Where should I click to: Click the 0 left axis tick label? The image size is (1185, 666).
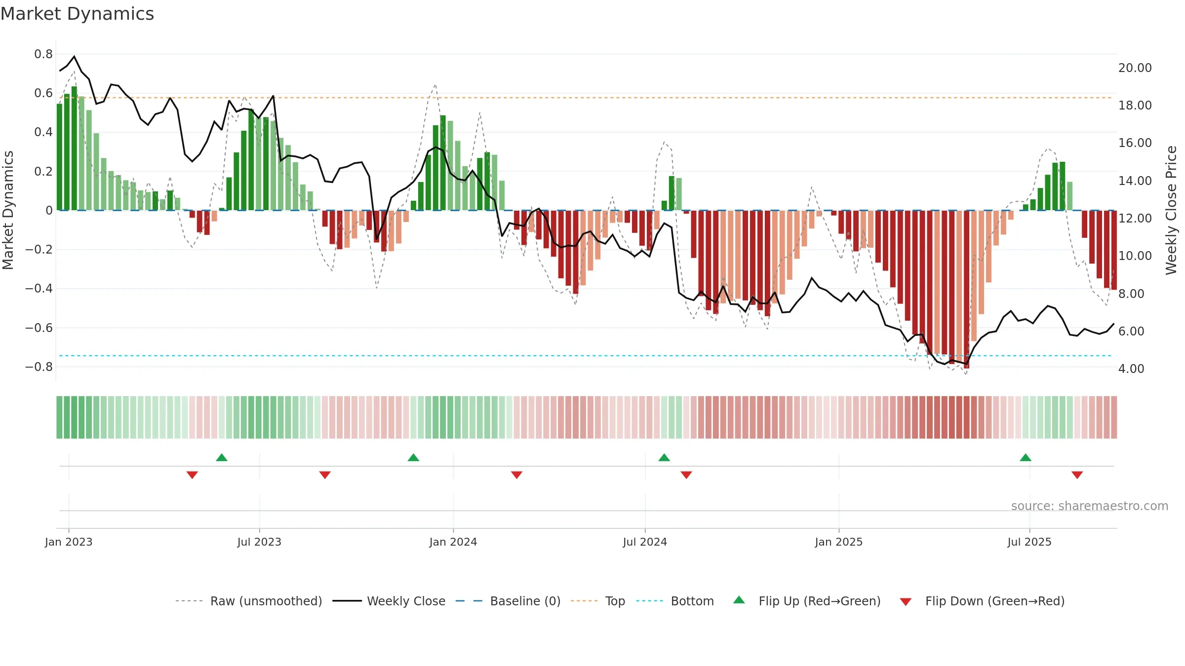pyautogui.click(x=49, y=210)
